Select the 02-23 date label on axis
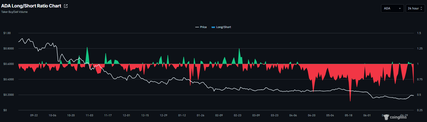Image resolution: width=427 pixels, height=122 pixels. (x=237, y=115)
